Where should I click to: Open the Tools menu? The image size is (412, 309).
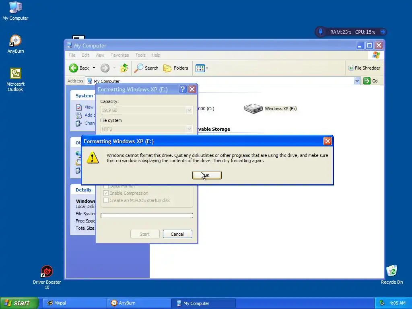point(140,55)
